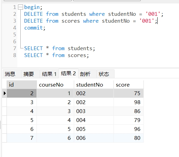Click the DELETE from students statement

pyautogui.click(x=94, y=14)
